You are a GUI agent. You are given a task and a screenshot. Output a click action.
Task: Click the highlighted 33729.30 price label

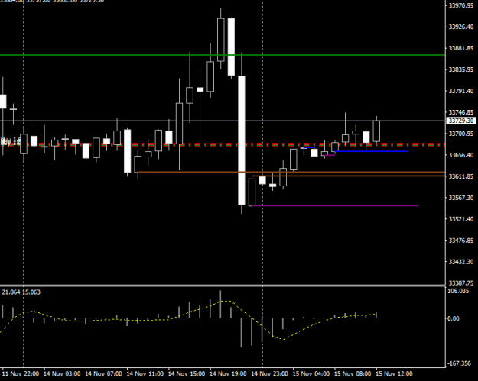tap(461, 121)
